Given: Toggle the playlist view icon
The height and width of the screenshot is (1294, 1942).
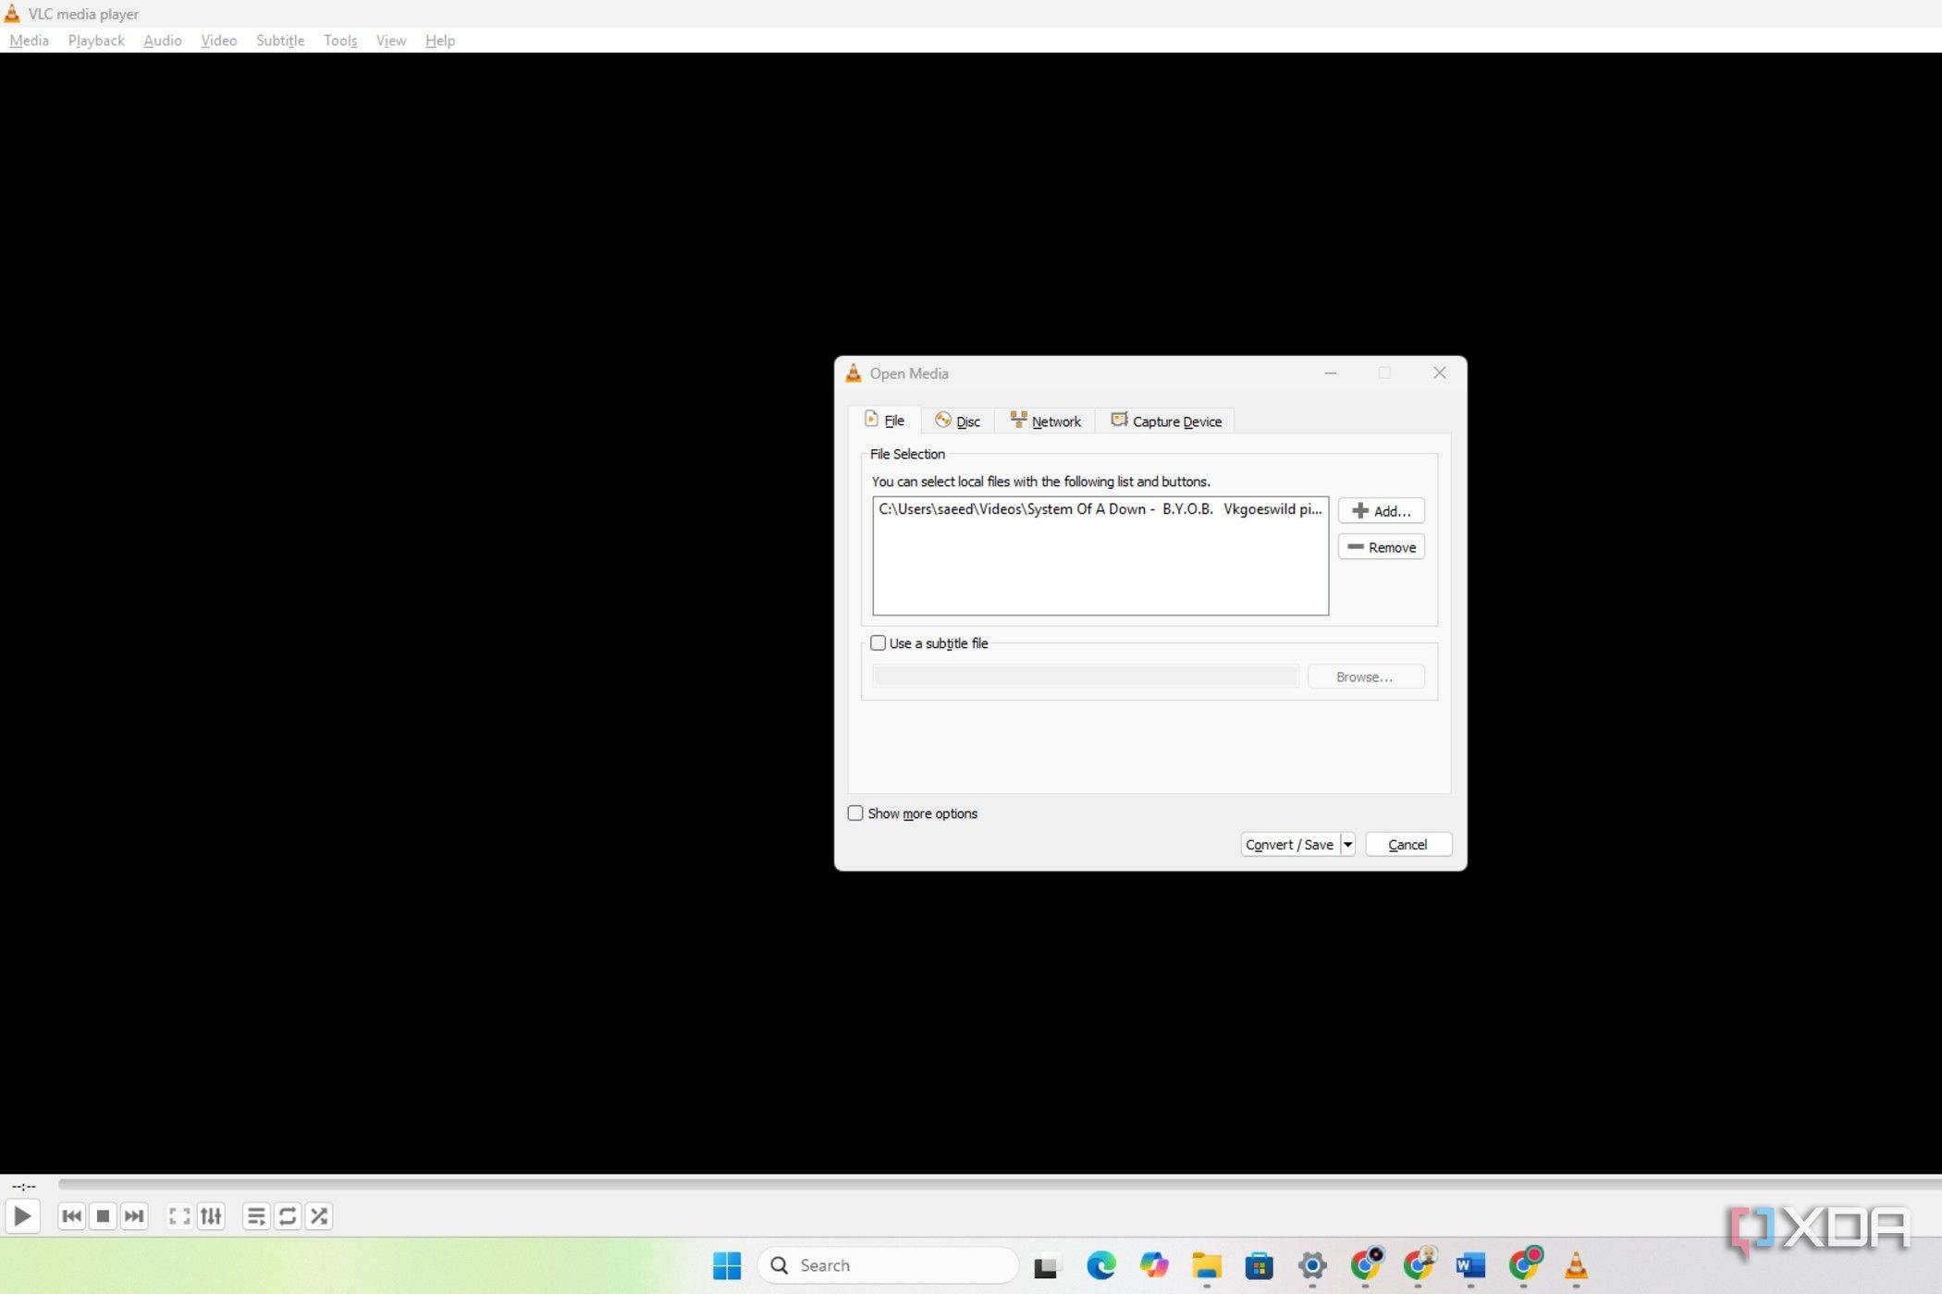Looking at the screenshot, I should [x=256, y=1216].
